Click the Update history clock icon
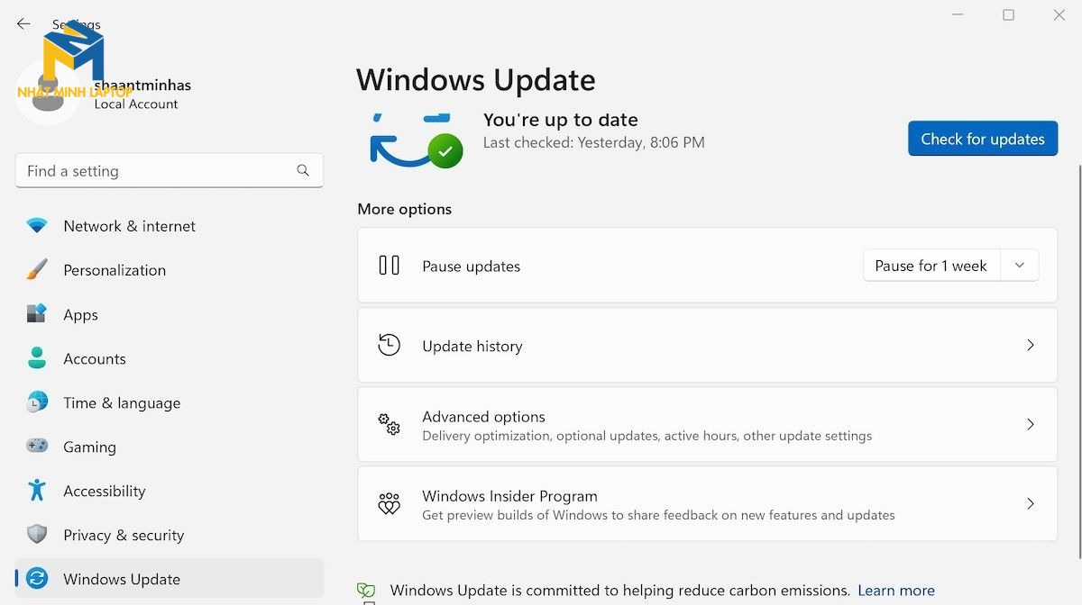1082x605 pixels. pos(390,345)
